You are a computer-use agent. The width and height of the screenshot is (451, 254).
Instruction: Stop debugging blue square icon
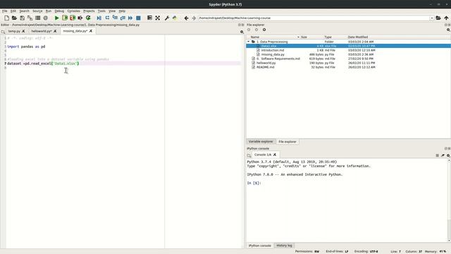[138, 18]
